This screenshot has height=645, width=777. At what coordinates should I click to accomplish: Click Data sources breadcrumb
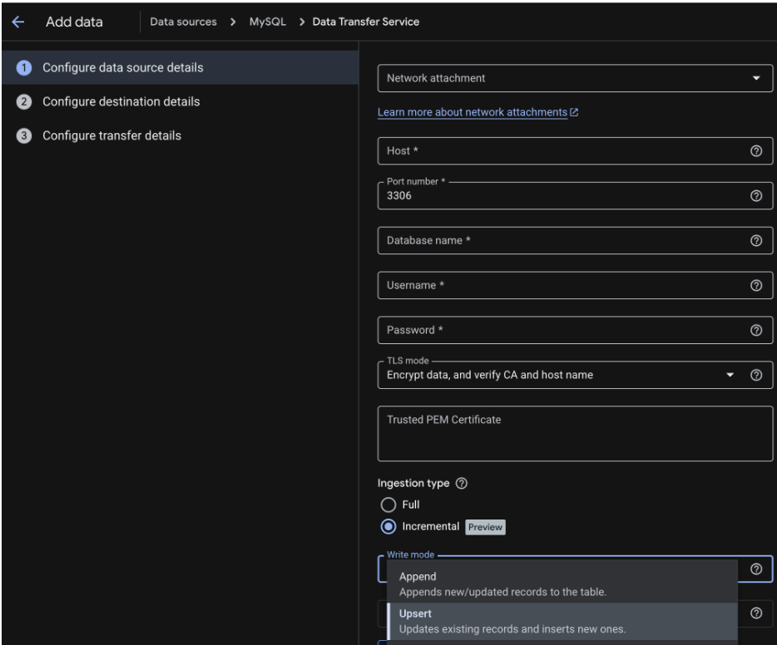click(x=183, y=22)
